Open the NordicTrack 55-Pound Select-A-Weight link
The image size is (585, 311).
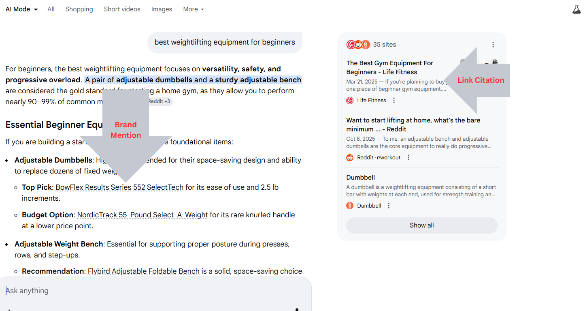[x=143, y=215]
